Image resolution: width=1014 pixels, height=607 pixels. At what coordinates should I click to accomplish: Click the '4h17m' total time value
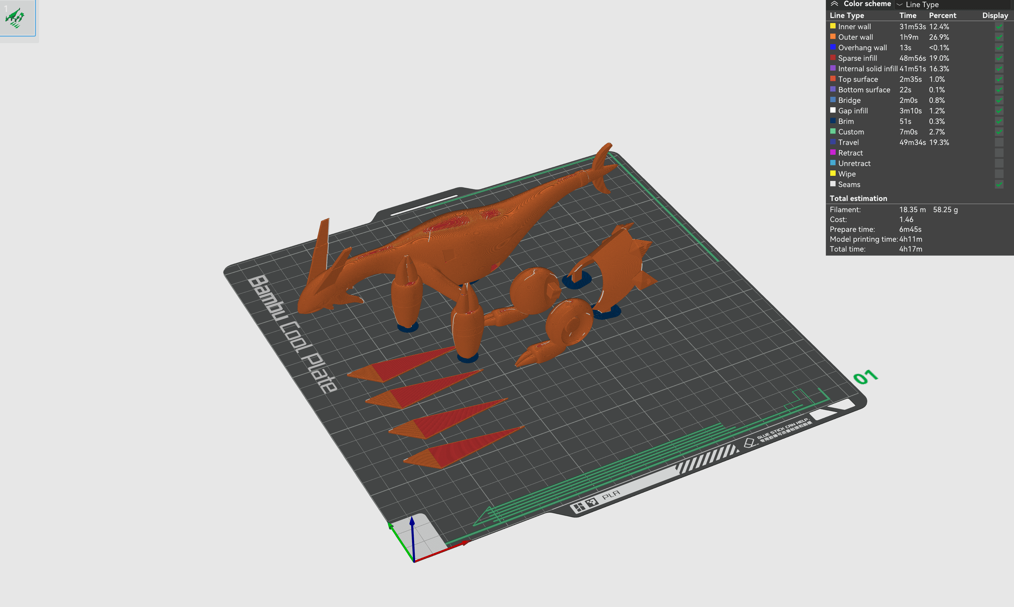[x=910, y=249]
